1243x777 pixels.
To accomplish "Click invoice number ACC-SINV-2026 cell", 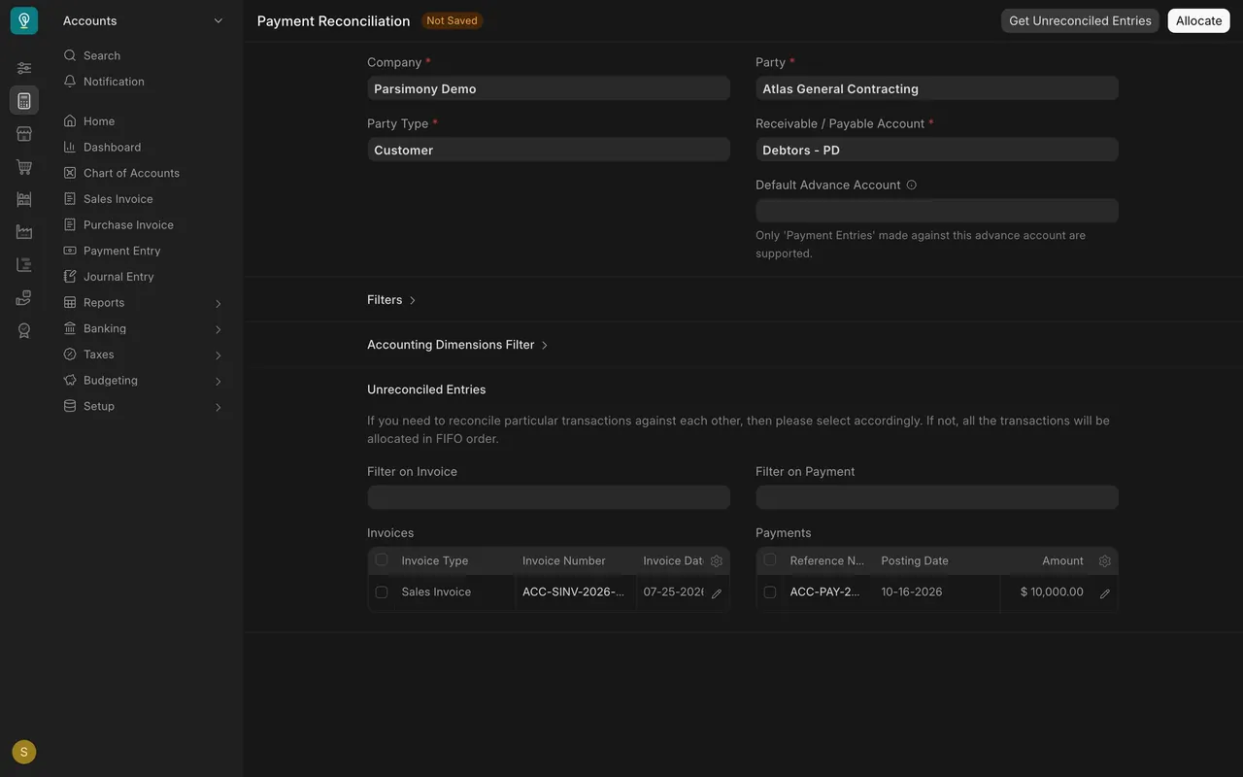I will (x=575, y=592).
